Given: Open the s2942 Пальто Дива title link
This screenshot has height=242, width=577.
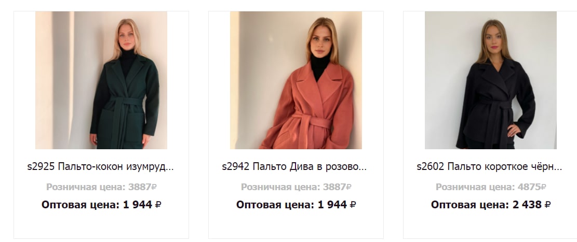Looking at the screenshot, I should [294, 167].
